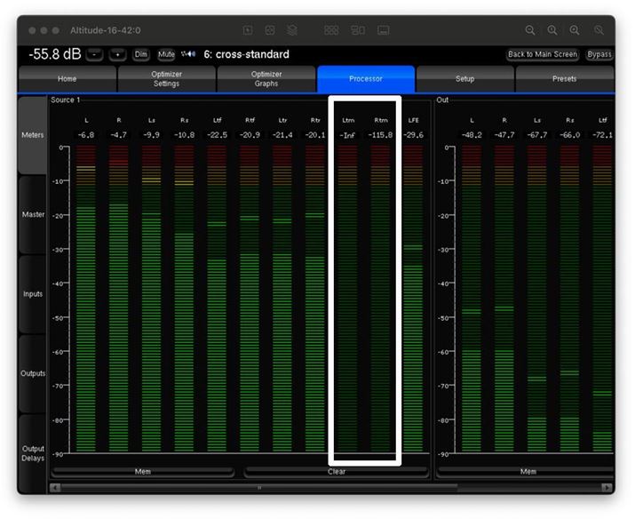Click the horizontal scrollbar thumb
635x519 pixels.
[259, 487]
